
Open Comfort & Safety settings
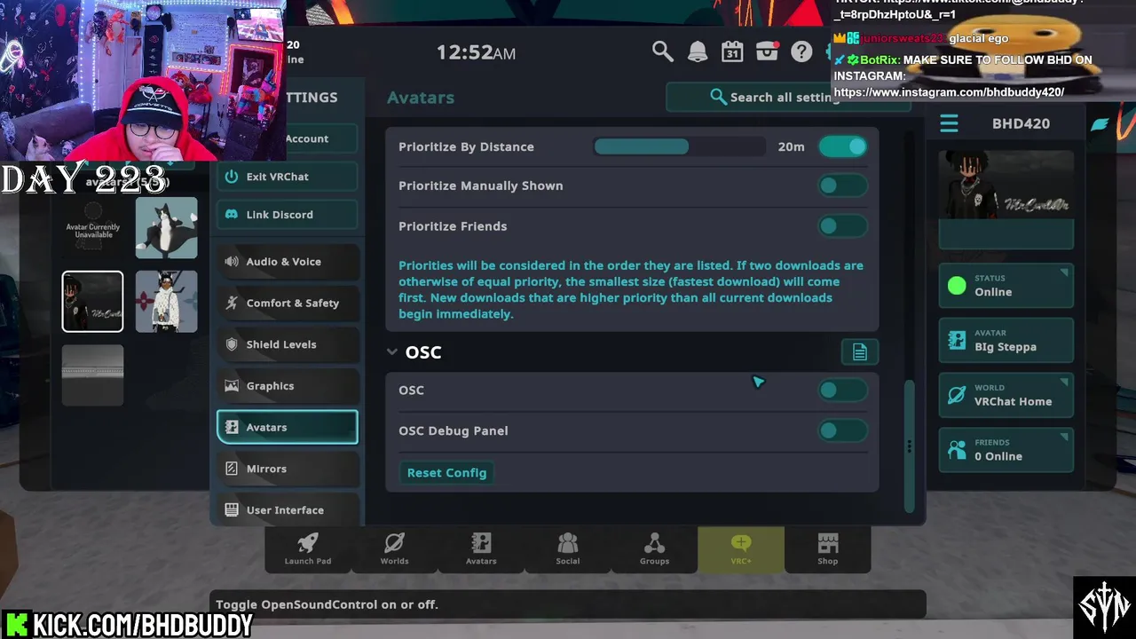[288, 304]
